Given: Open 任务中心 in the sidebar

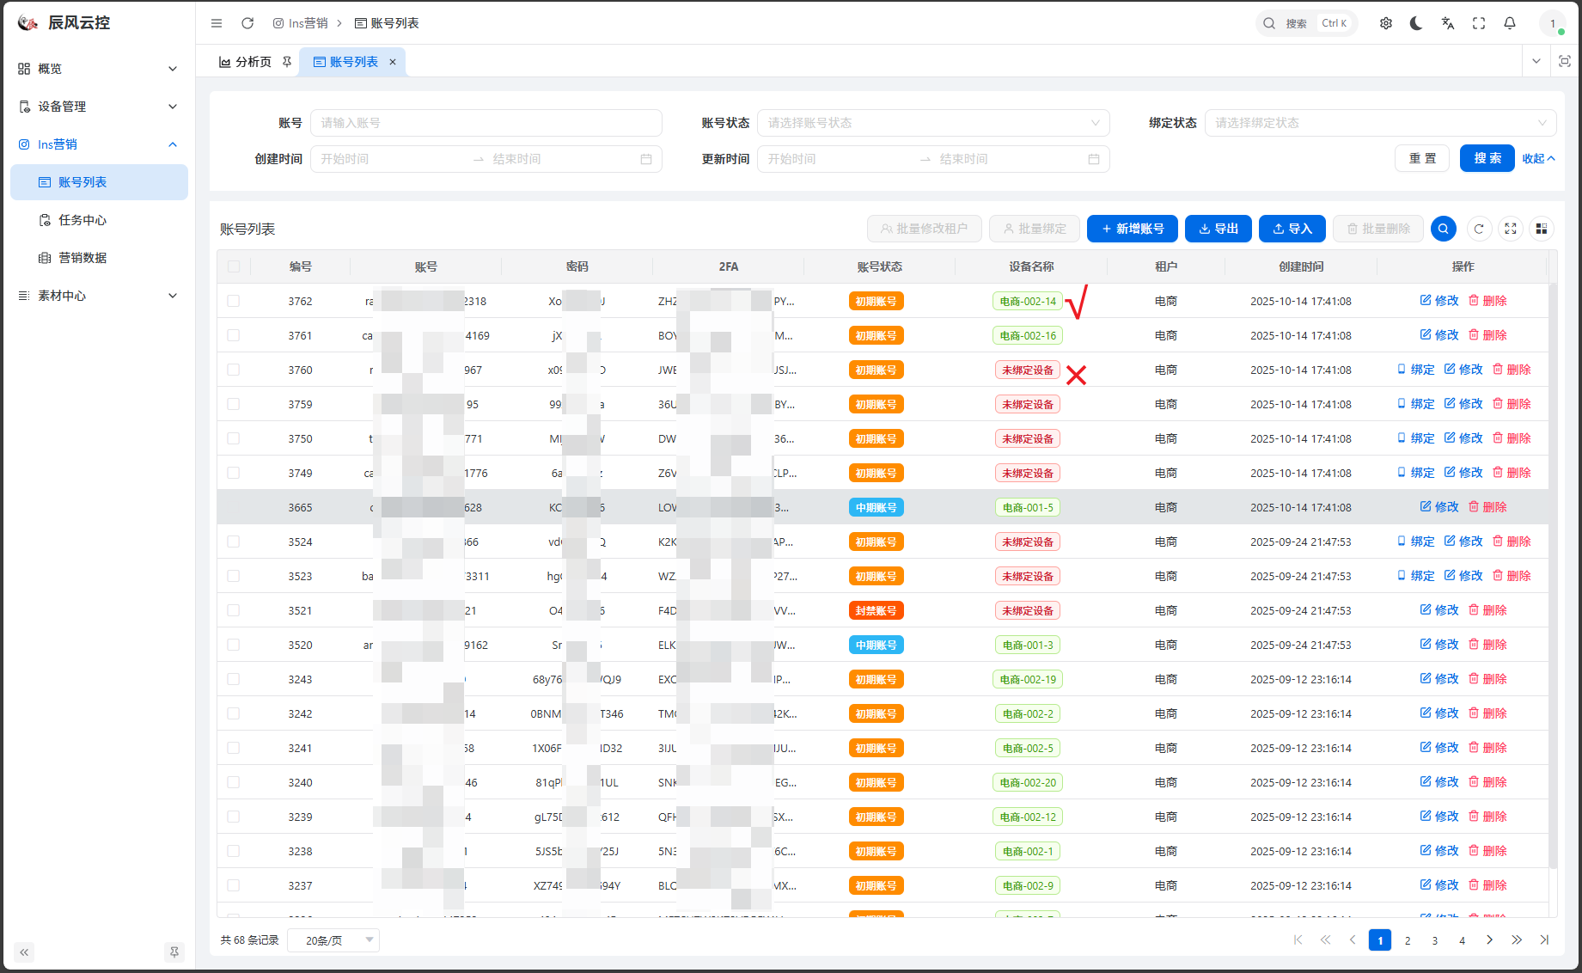Looking at the screenshot, I should click(82, 220).
